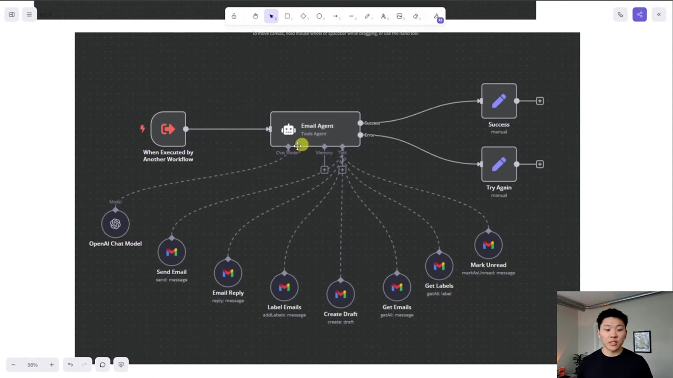Reset zoom via the 98% label
The image size is (673, 378).
(x=33, y=365)
